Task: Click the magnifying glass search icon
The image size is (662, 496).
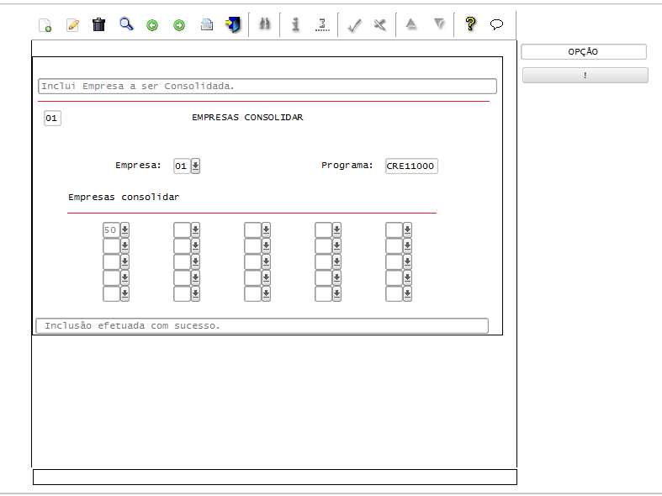Action: [x=126, y=24]
